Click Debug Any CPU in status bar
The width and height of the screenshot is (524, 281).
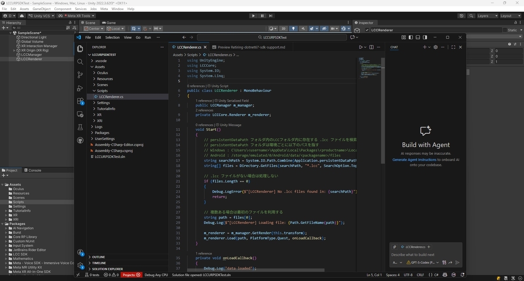(156, 275)
